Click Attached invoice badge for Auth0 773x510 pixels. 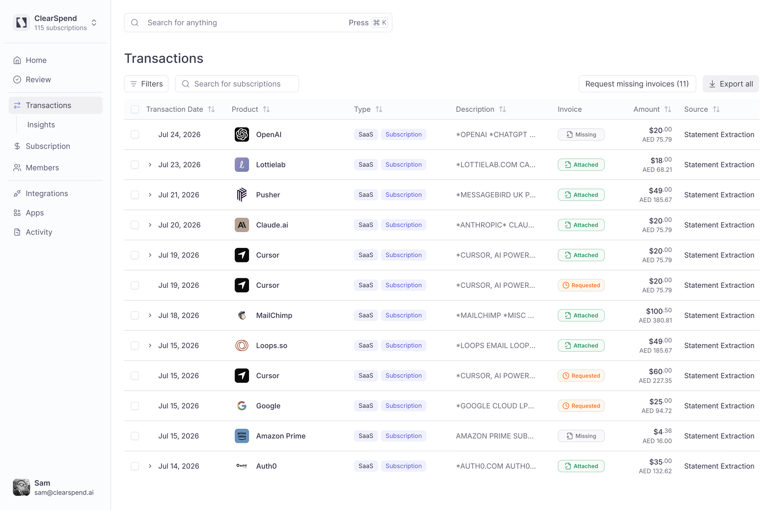point(581,466)
